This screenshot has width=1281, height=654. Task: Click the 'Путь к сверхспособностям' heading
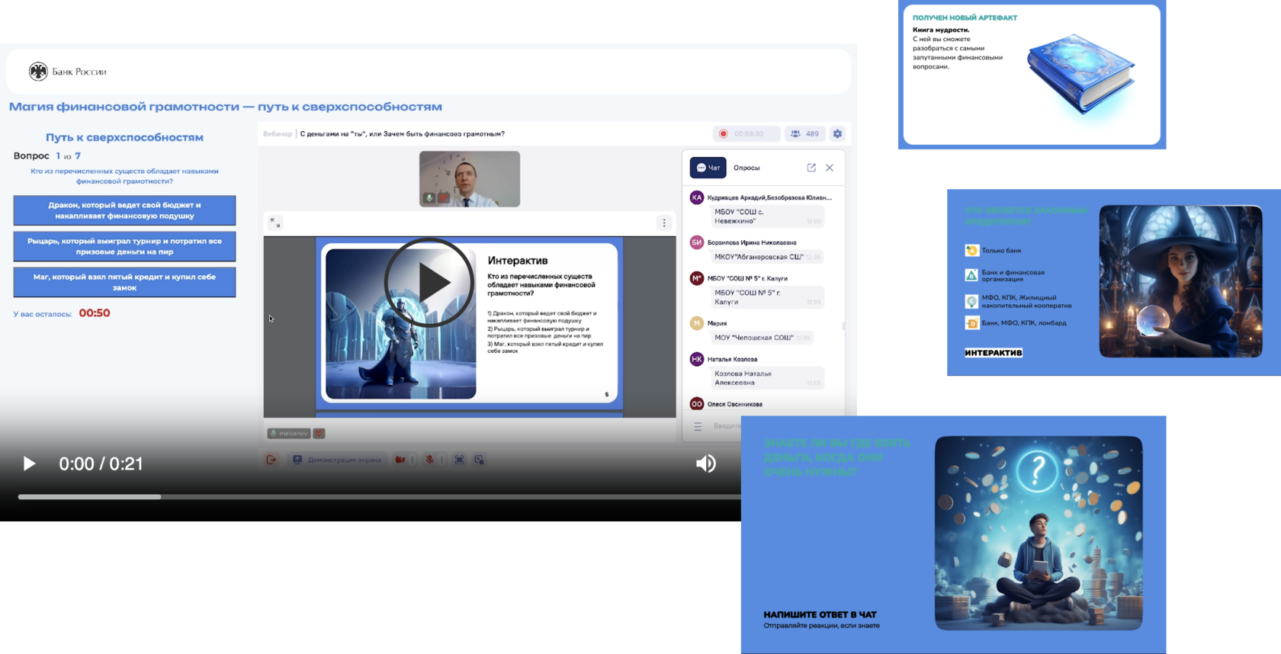pos(124,137)
